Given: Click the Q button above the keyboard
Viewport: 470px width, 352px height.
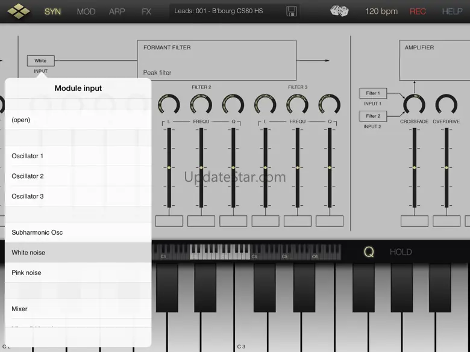Looking at the screenshot, I should pyautogui.click(x=368, y=252).
